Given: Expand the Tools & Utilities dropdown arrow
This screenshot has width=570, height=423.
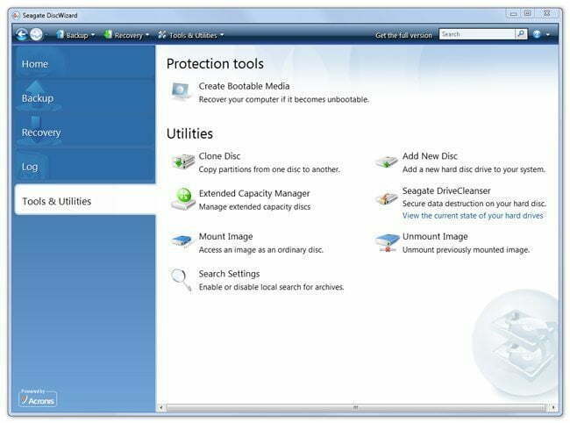Looking at the screenshot, I should pyautogui.click(x=222, y=35).
